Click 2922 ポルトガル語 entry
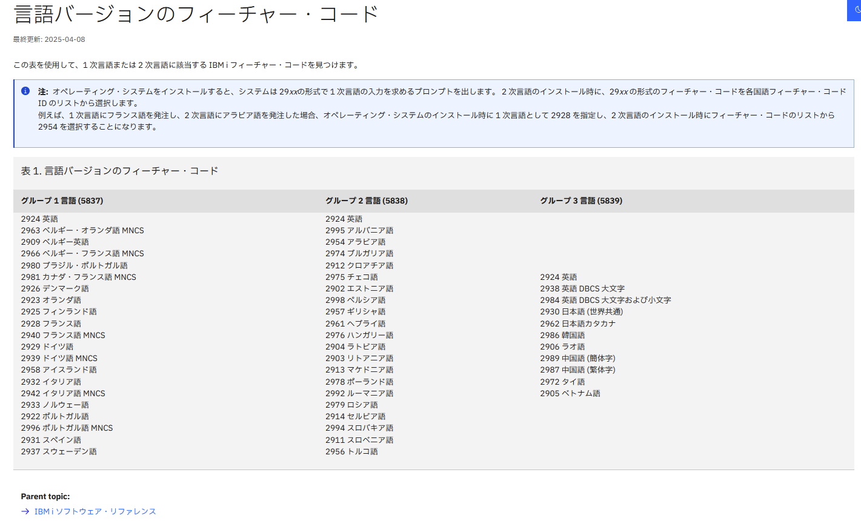Image resolution: width=861 pixels, height=521 pixels. click(55, 416)
